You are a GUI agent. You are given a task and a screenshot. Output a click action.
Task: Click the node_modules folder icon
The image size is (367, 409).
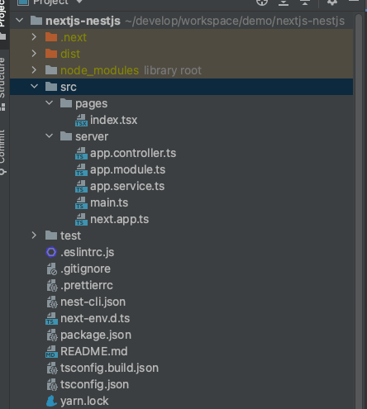coord(51,70)
